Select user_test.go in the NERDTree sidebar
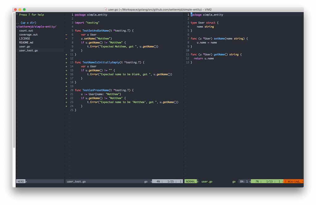316x205 pixels. click(28, 50)
